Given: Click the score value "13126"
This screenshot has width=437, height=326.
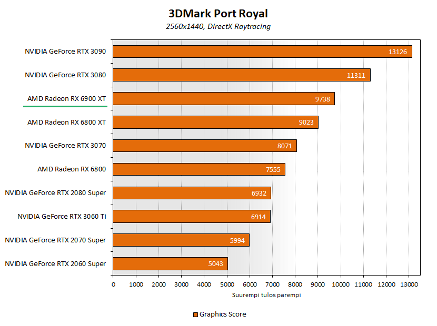Looking at the screenshot, I should 398,52.
